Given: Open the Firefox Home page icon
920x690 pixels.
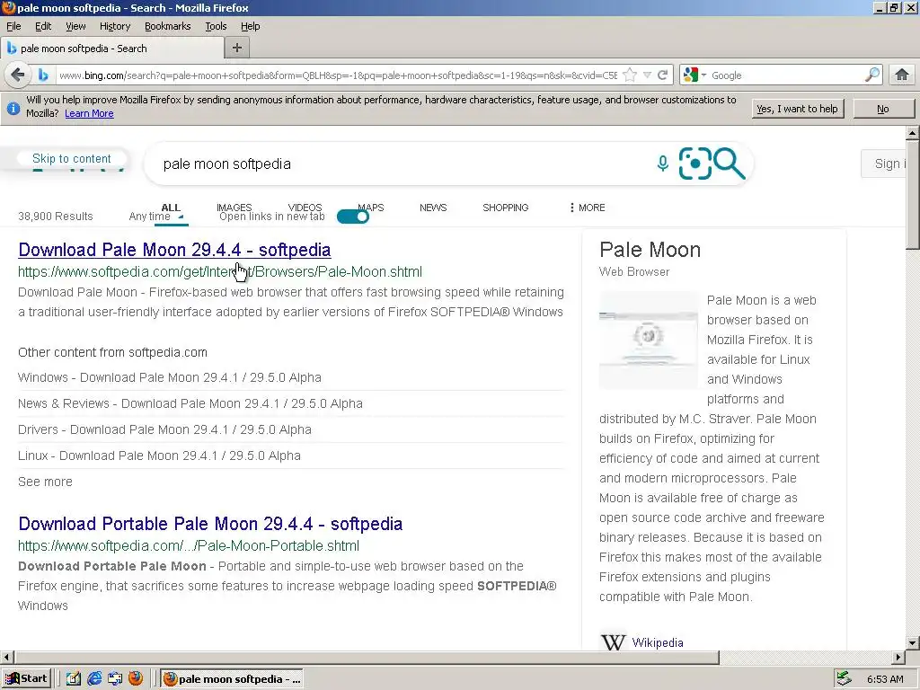Looking at the screenshot, I should point(902,75).
